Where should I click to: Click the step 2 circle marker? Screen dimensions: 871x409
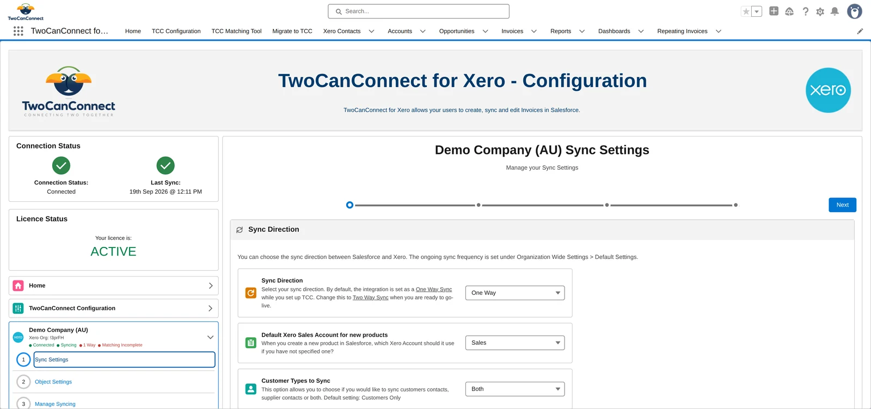(23, 382)
